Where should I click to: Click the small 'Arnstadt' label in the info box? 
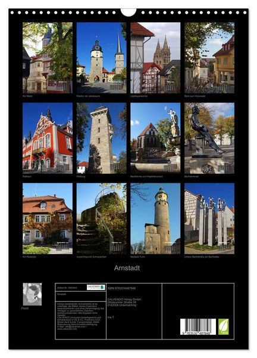61,294
